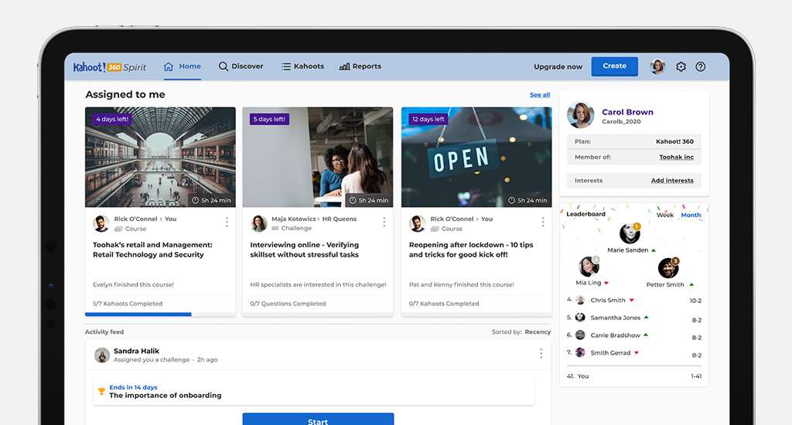Image resolution: width=792 pixels, height=425 pixels.
Task: Open the Retail Technology and Security mall thumbnail
Action: [160, 157]
